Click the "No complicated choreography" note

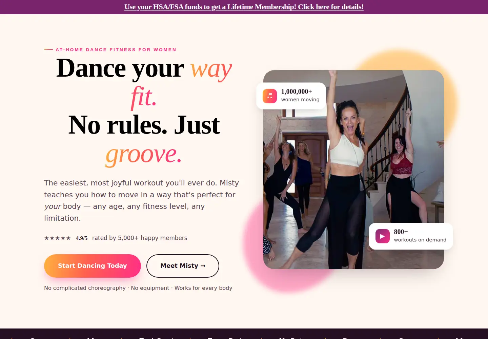tap(85, 288)
